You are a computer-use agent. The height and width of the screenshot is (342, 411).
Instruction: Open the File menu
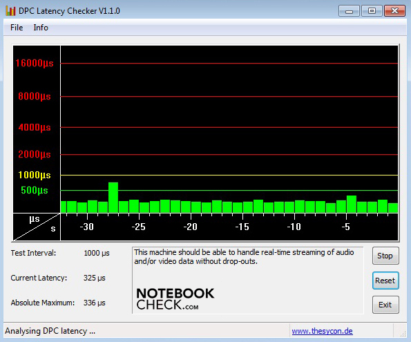pyautogui.click(x=17, y=28)
